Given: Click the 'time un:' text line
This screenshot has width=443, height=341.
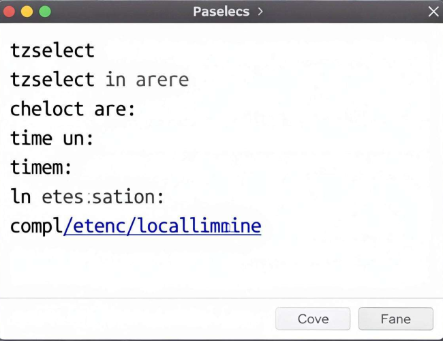Looking at the screenshot, I should 52,138.
